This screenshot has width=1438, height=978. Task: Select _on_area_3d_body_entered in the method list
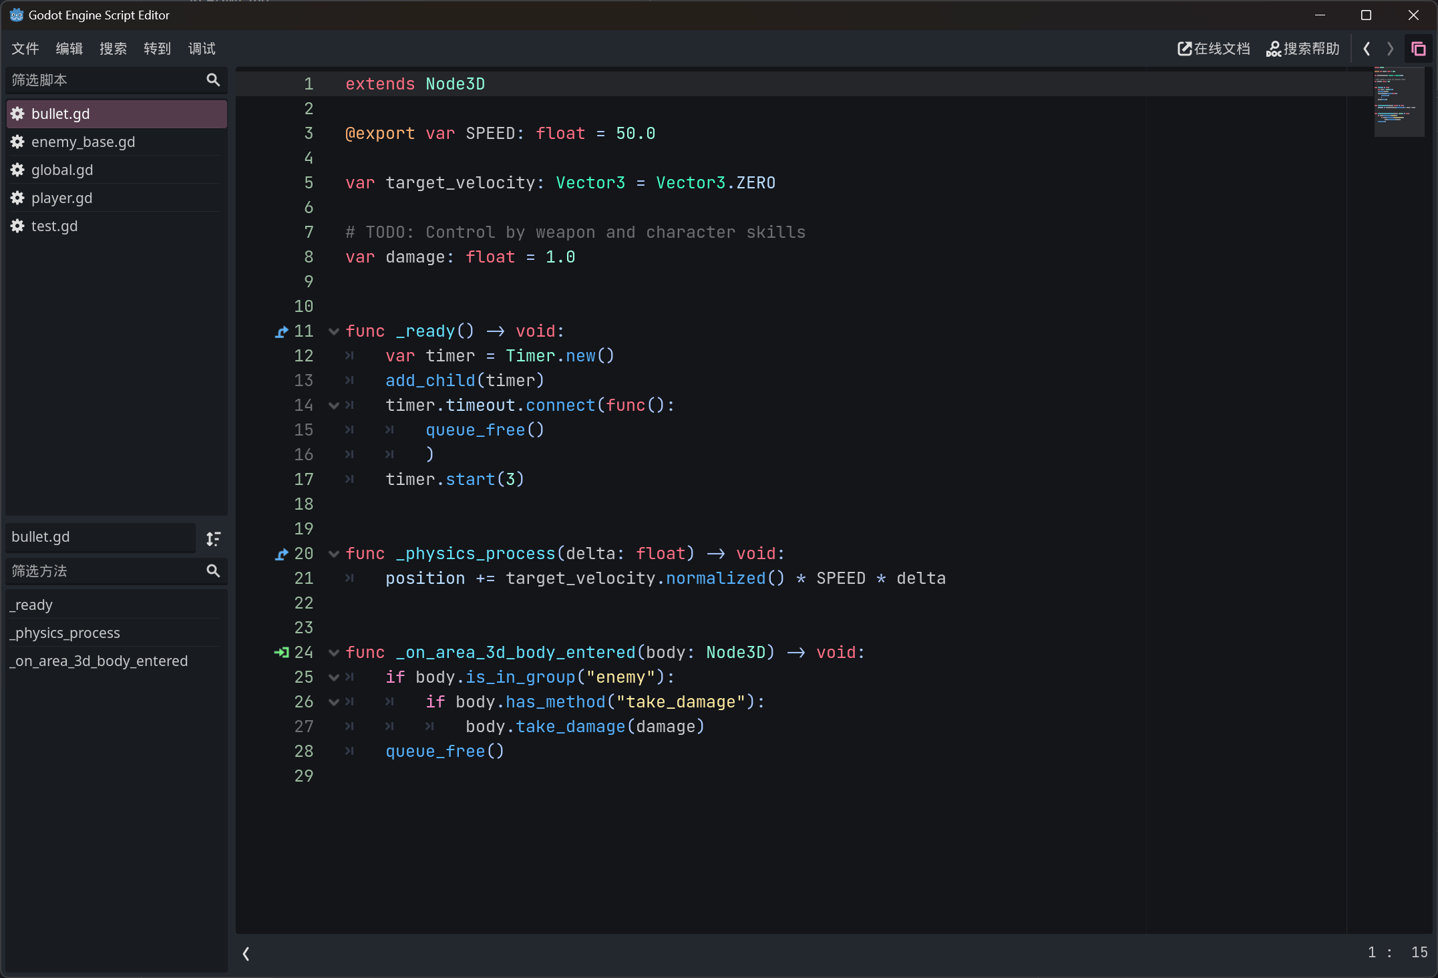point(98,661)
